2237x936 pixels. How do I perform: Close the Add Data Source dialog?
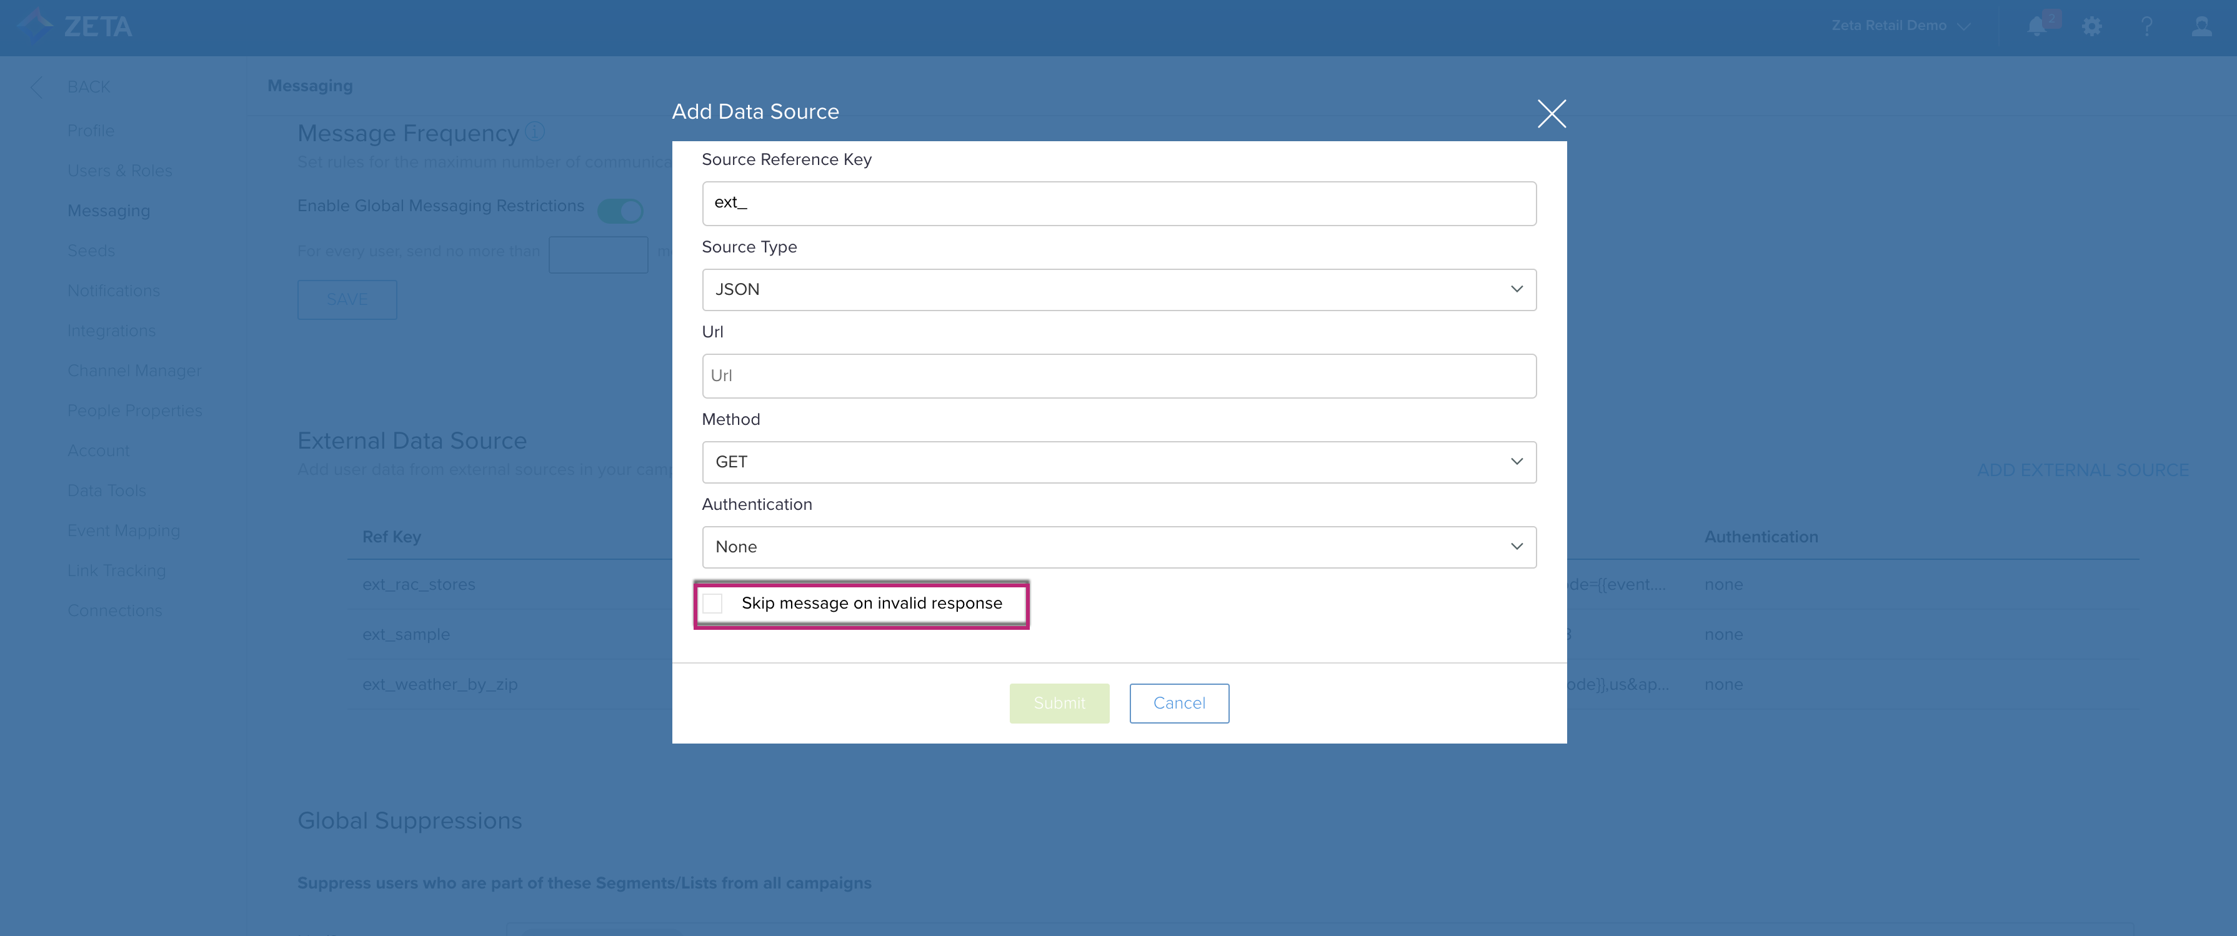point(1551,113)
